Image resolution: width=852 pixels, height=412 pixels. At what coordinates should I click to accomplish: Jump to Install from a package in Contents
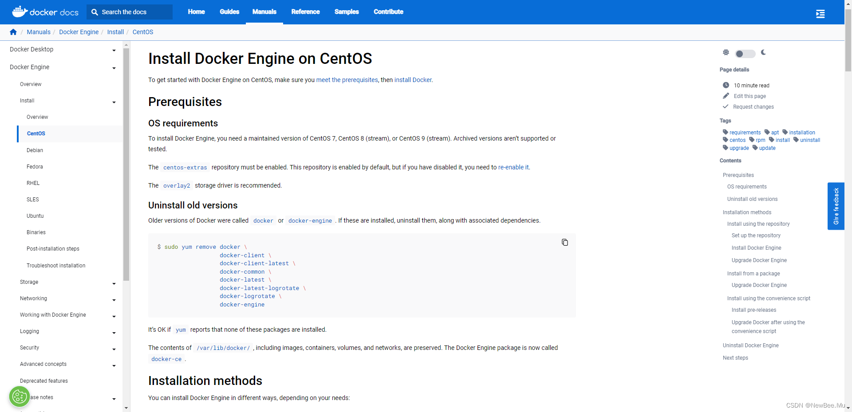pos(753,274)
